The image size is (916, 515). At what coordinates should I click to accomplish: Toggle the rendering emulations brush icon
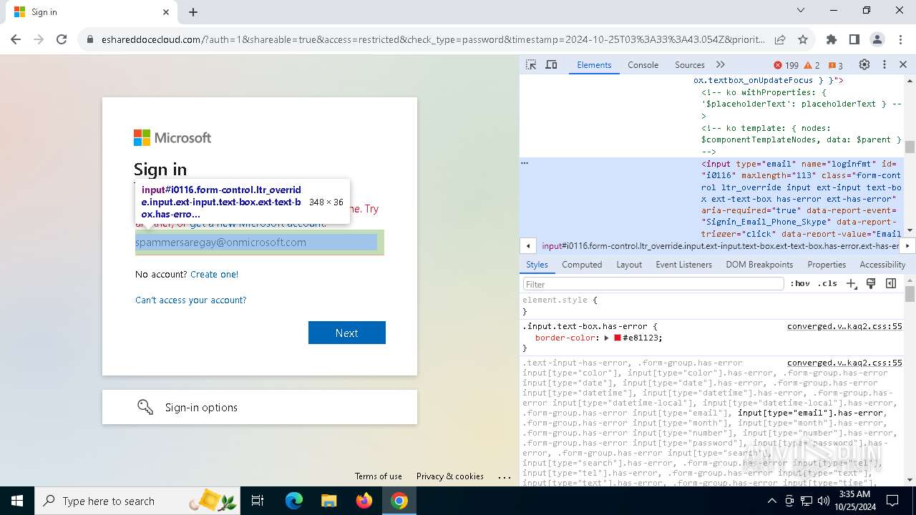click(871, 283)
